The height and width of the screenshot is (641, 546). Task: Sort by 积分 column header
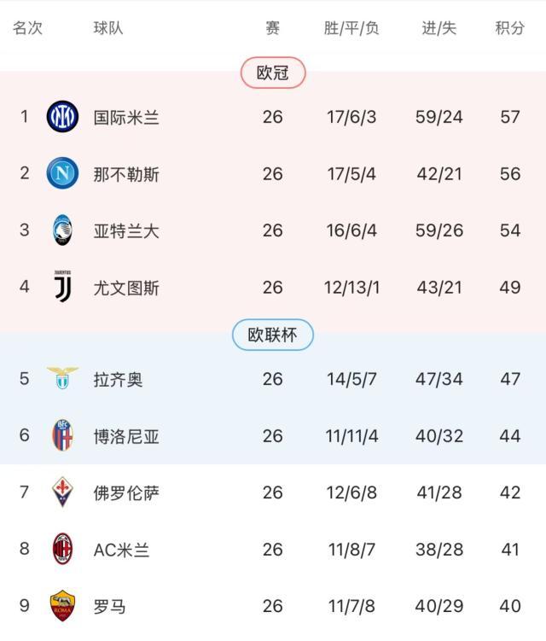[510, 28]
